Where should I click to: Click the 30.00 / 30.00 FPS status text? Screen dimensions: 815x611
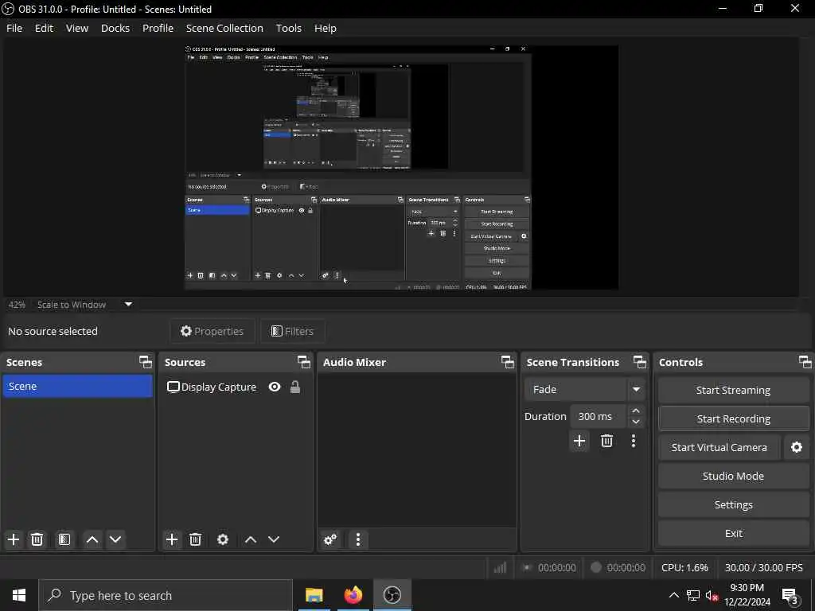pyautogui.click(x=763, y=568)
